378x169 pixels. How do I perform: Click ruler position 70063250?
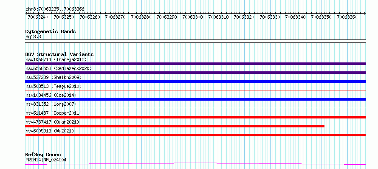coord(64,17)
